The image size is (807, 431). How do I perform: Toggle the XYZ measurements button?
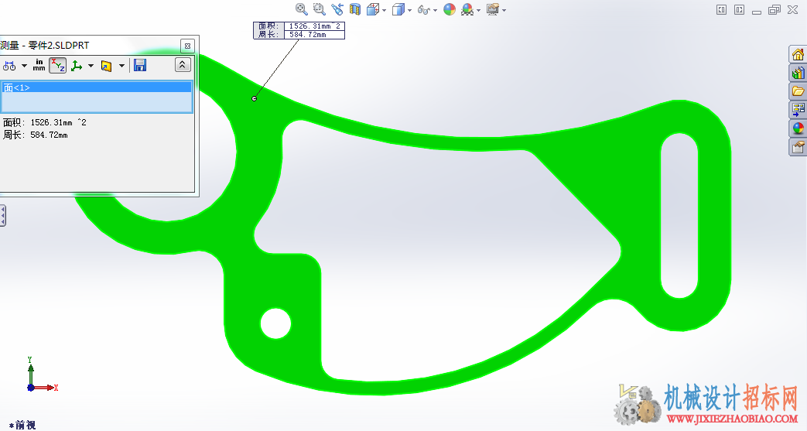(x=57, y=66)
